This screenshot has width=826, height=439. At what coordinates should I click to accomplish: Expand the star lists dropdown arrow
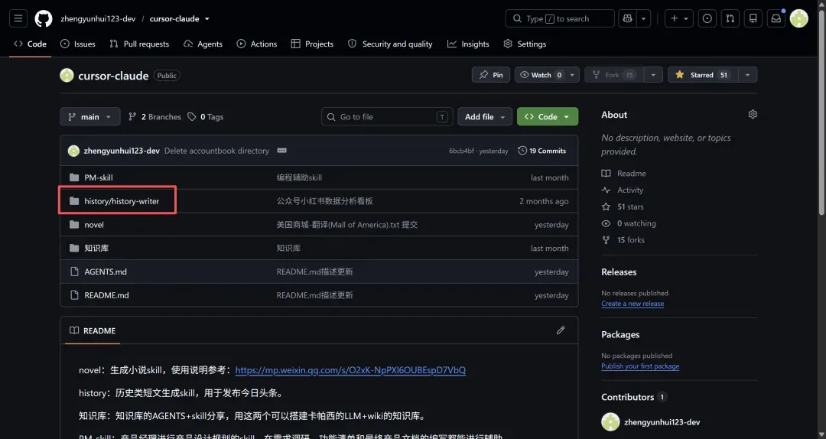tap(747, 75)
